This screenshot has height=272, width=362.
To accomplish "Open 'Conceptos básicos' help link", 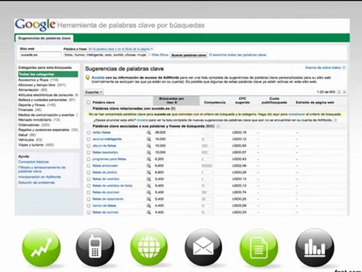I will (34, 162).
